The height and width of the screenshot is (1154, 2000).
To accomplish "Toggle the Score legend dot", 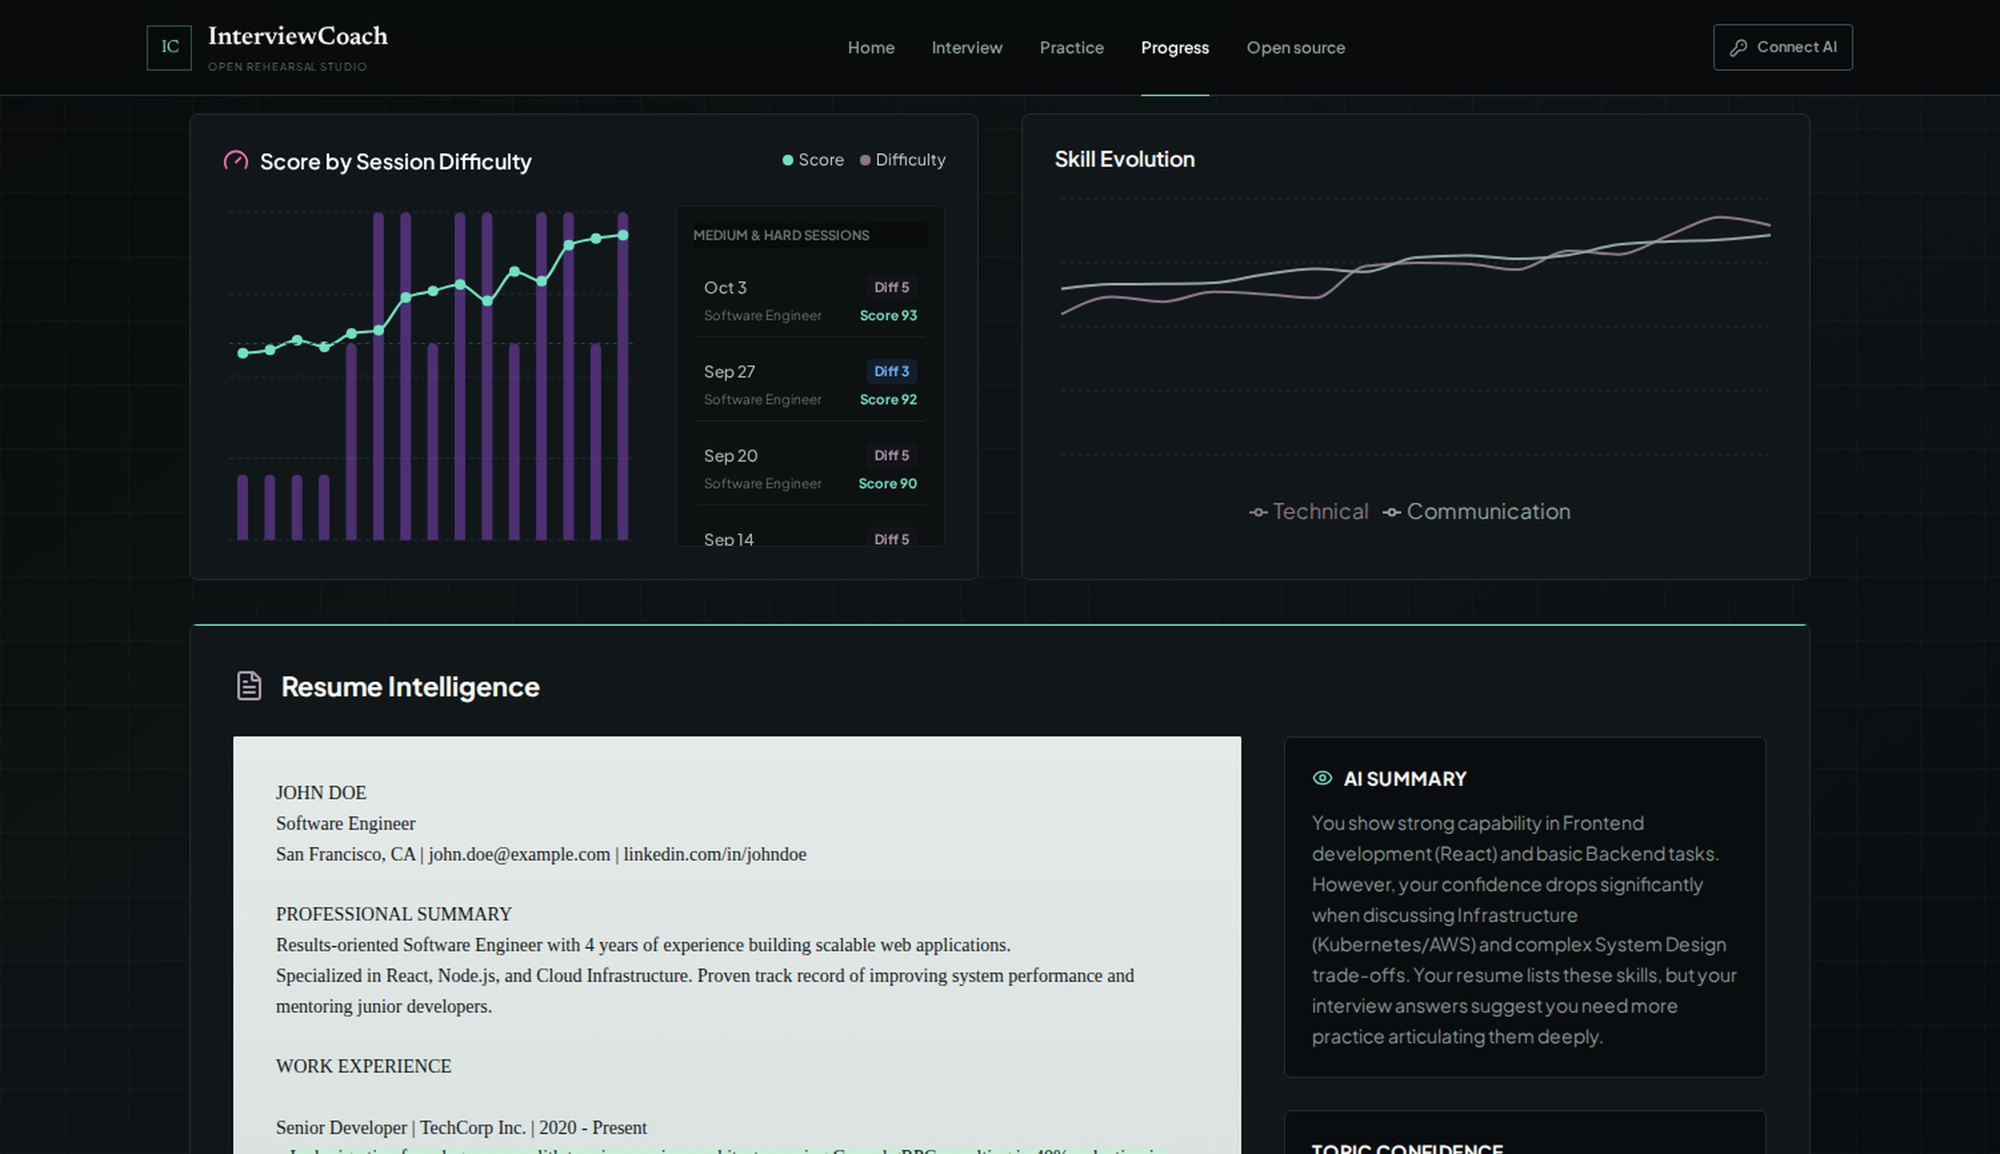I will 788,160.
